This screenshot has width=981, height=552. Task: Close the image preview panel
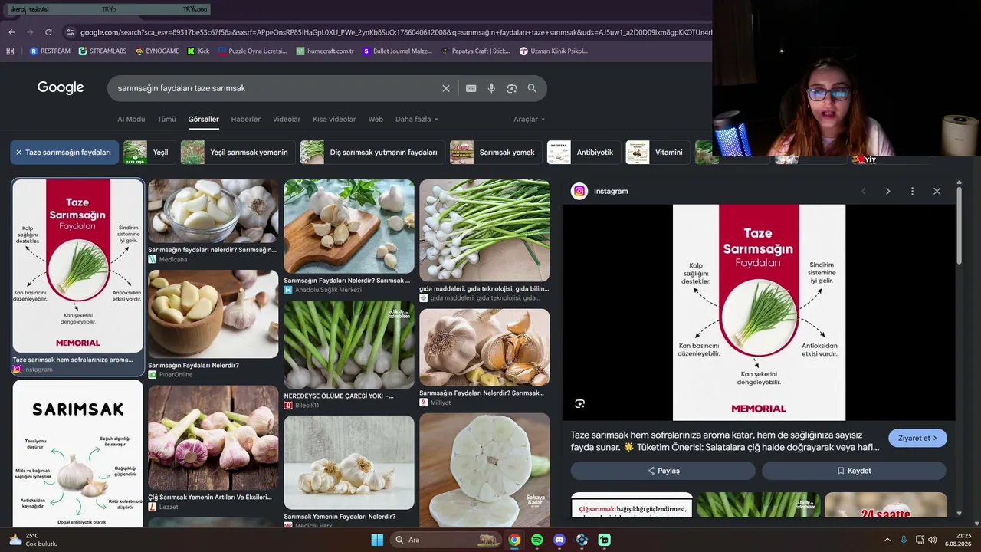[x=937, y=191]
